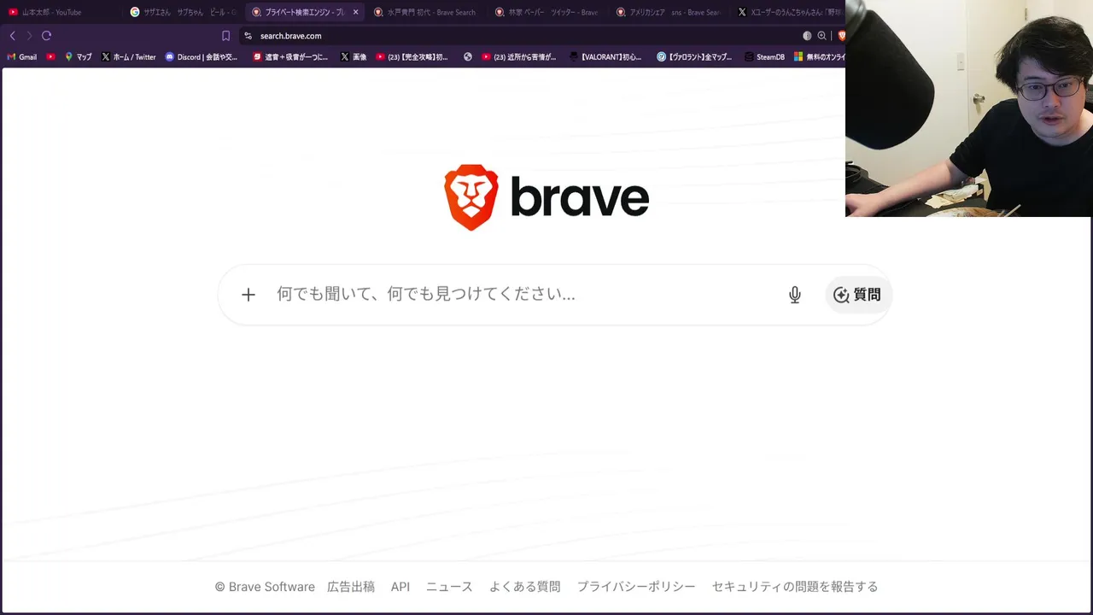Image resolution: width=1093 pixels, height=615 pixels.
Task: Open the (23)【完全攻略】 YouTube bookmark
Action: [x=412, y=57]
